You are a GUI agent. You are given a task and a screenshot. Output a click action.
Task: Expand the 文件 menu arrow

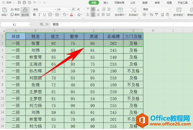point(14,2)
